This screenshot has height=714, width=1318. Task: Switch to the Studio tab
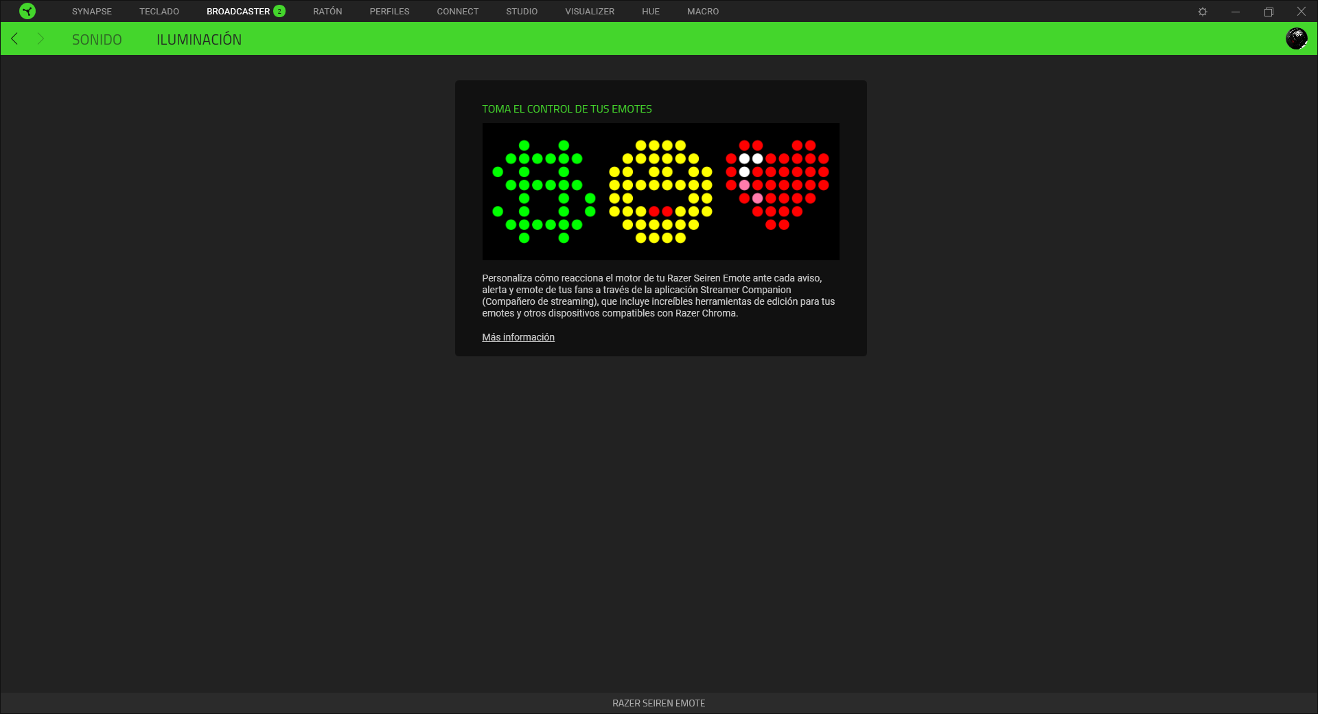coord(522,12)
